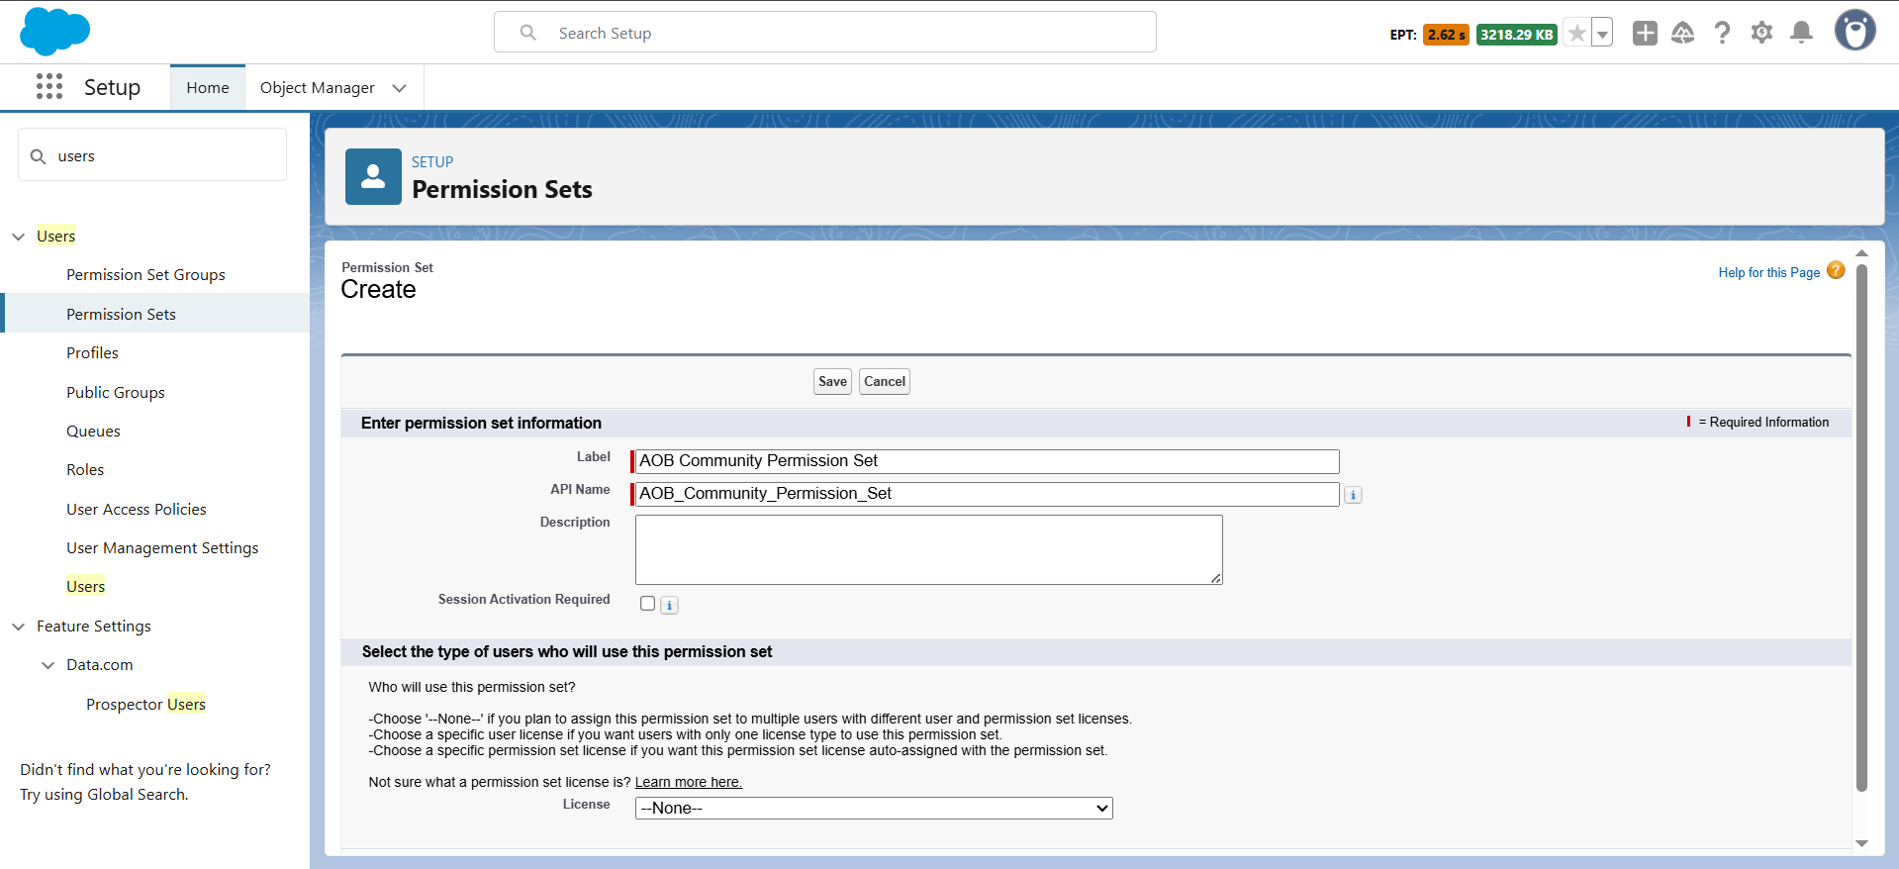The height and width of the screenshot is (869, 1899).
Task: Switch to the Home tab
Action: (208, 88)
